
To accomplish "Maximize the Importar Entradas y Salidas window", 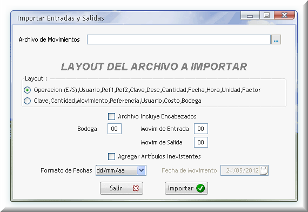I will pos(266,15).
